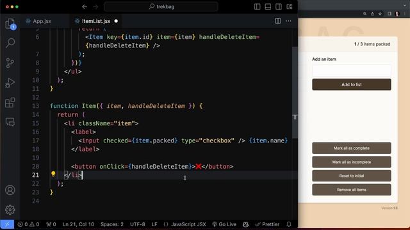Click the Ln 21, Col 10 status entry
The width and height of the screenshot is (410, 230).
pyautogui.click(x=78, y=224)
